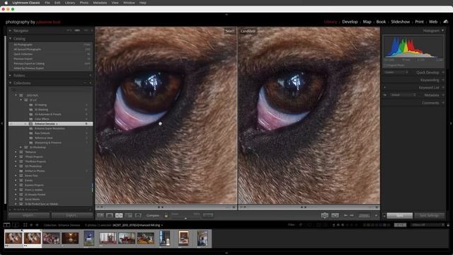Click the plus icon on Folders panel
Screen dimensions: 453x255
90,76
